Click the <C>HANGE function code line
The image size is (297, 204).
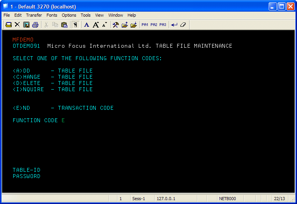pyautogui.click(x=53, y=77)
